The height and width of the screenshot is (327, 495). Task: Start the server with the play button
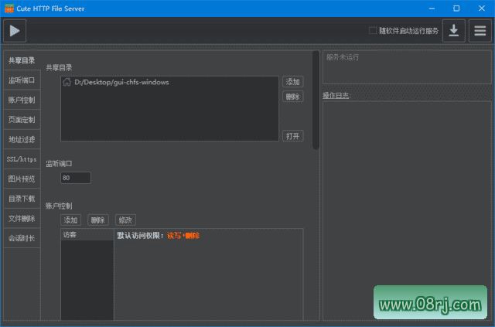[15, 31]
